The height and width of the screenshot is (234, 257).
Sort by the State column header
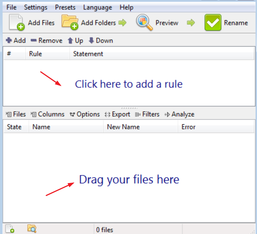(x=16, y=127)
